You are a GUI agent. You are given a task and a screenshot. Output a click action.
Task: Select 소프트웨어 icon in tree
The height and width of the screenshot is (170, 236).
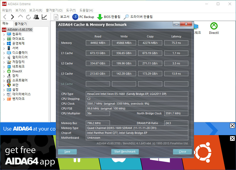[9, 81]
